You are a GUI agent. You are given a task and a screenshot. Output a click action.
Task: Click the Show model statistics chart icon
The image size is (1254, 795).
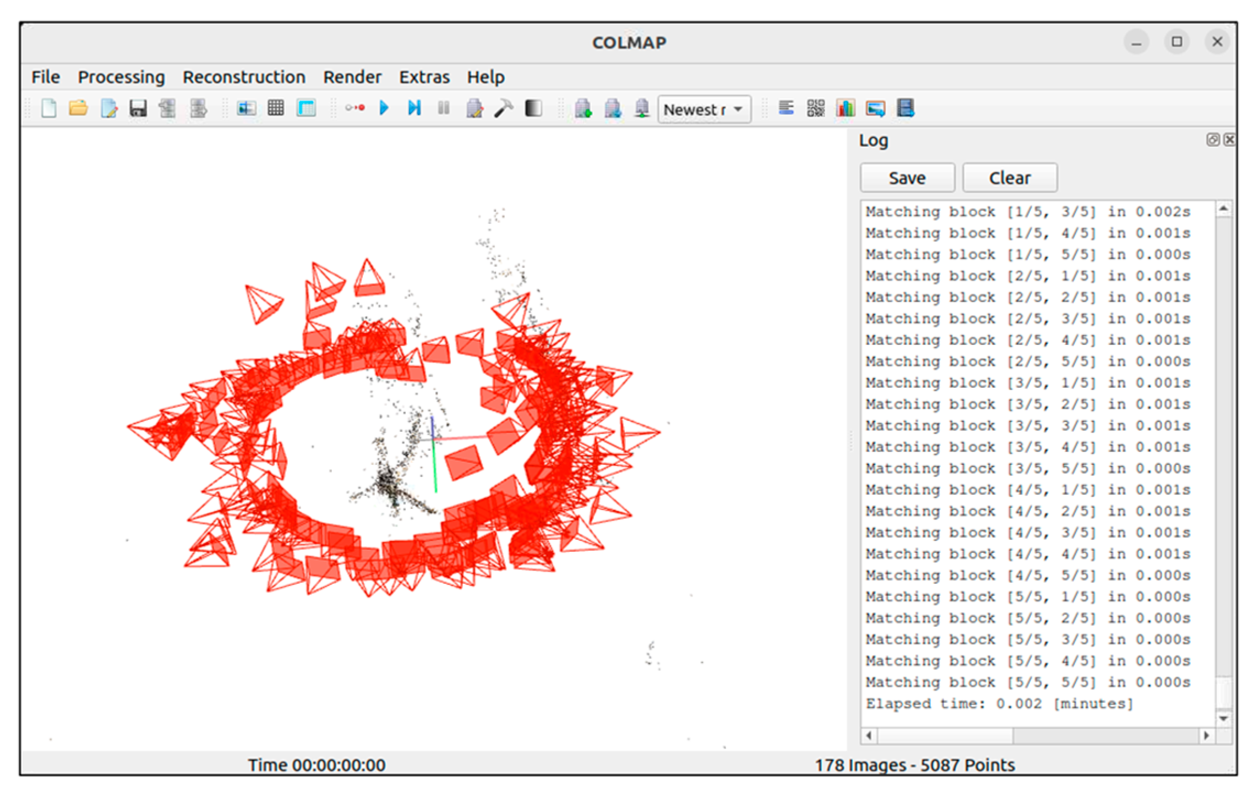click(845, 108)
